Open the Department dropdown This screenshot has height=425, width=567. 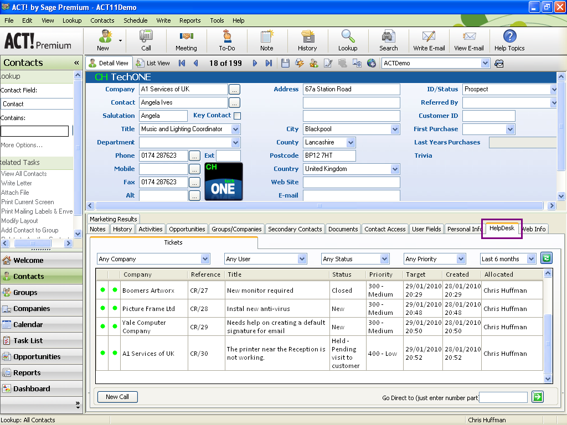pos(235,142)
